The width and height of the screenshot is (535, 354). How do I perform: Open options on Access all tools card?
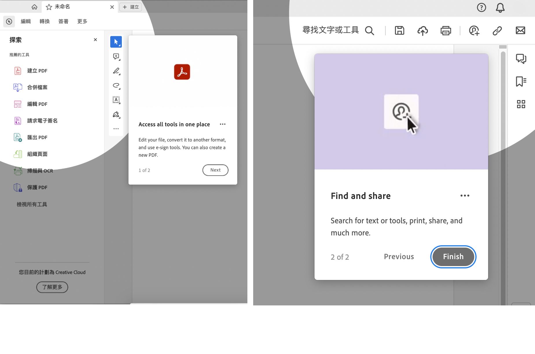[x=223, y=124]
